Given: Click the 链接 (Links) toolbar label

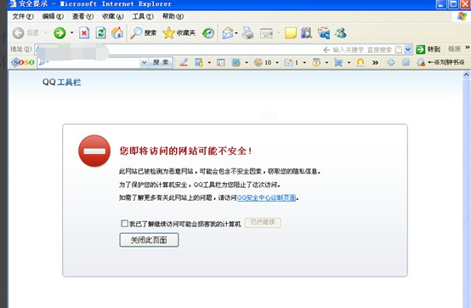Looking at the screenshot, I should coord(455,49).
